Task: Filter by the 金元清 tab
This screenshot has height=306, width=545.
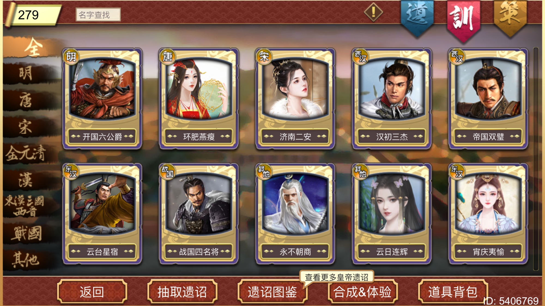Action: [x=26, y=153]
